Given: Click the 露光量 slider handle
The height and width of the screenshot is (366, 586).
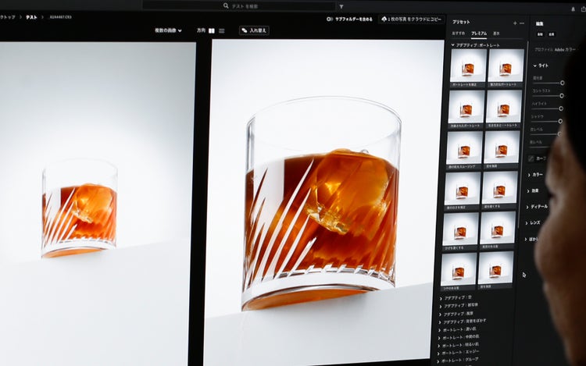Looking at the screenshot, I should pos(562,83).
